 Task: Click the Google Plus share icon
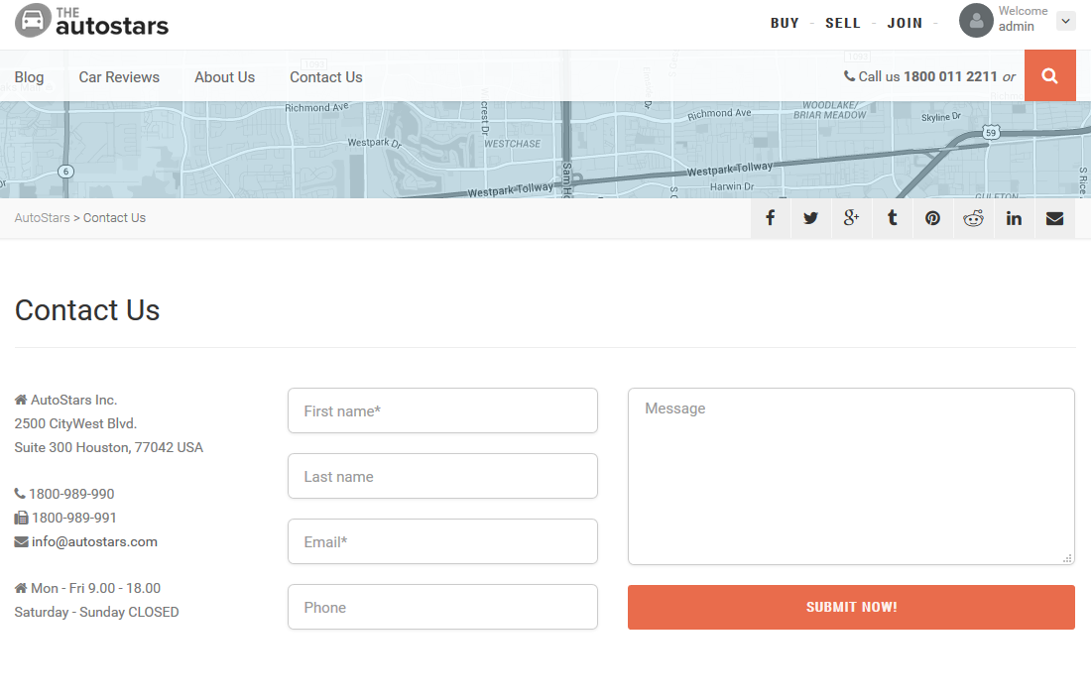[851, 218]
